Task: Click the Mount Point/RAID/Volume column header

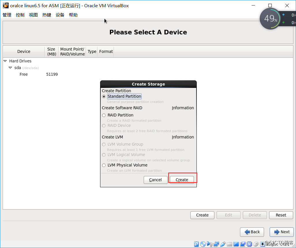Action: 72,51
